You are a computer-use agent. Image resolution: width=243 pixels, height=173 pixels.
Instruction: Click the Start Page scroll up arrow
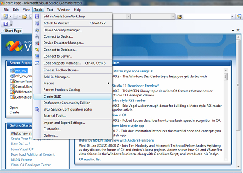point(238,37)
